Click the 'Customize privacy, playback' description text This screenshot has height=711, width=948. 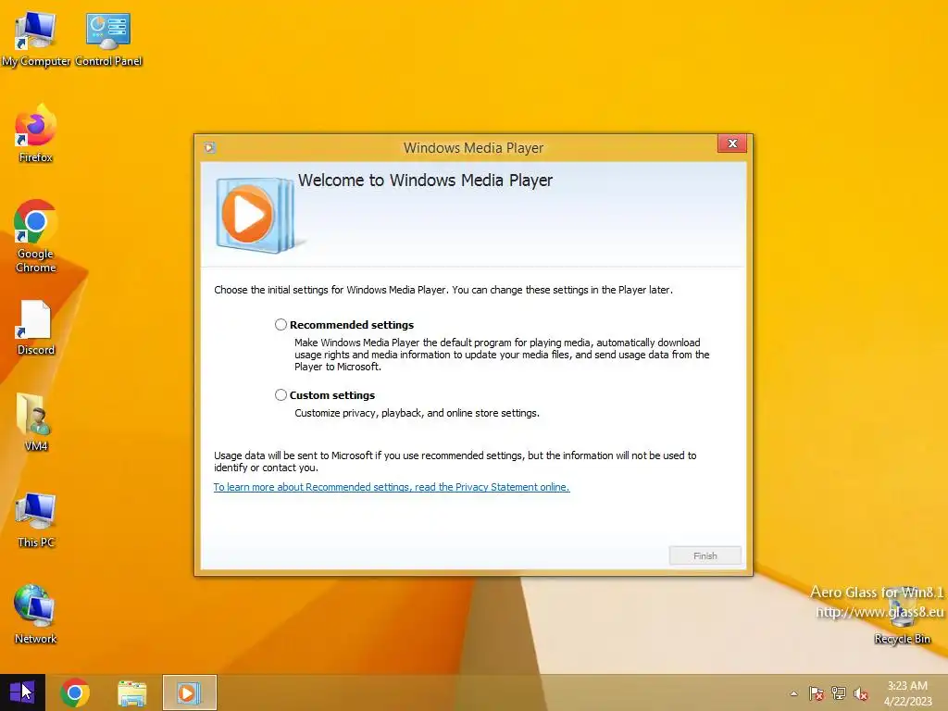[x=417, y=413]
